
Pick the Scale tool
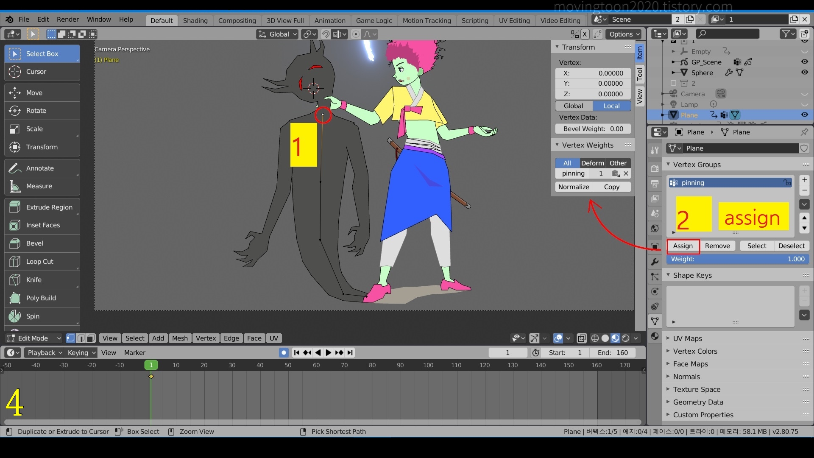pos(42,129)
